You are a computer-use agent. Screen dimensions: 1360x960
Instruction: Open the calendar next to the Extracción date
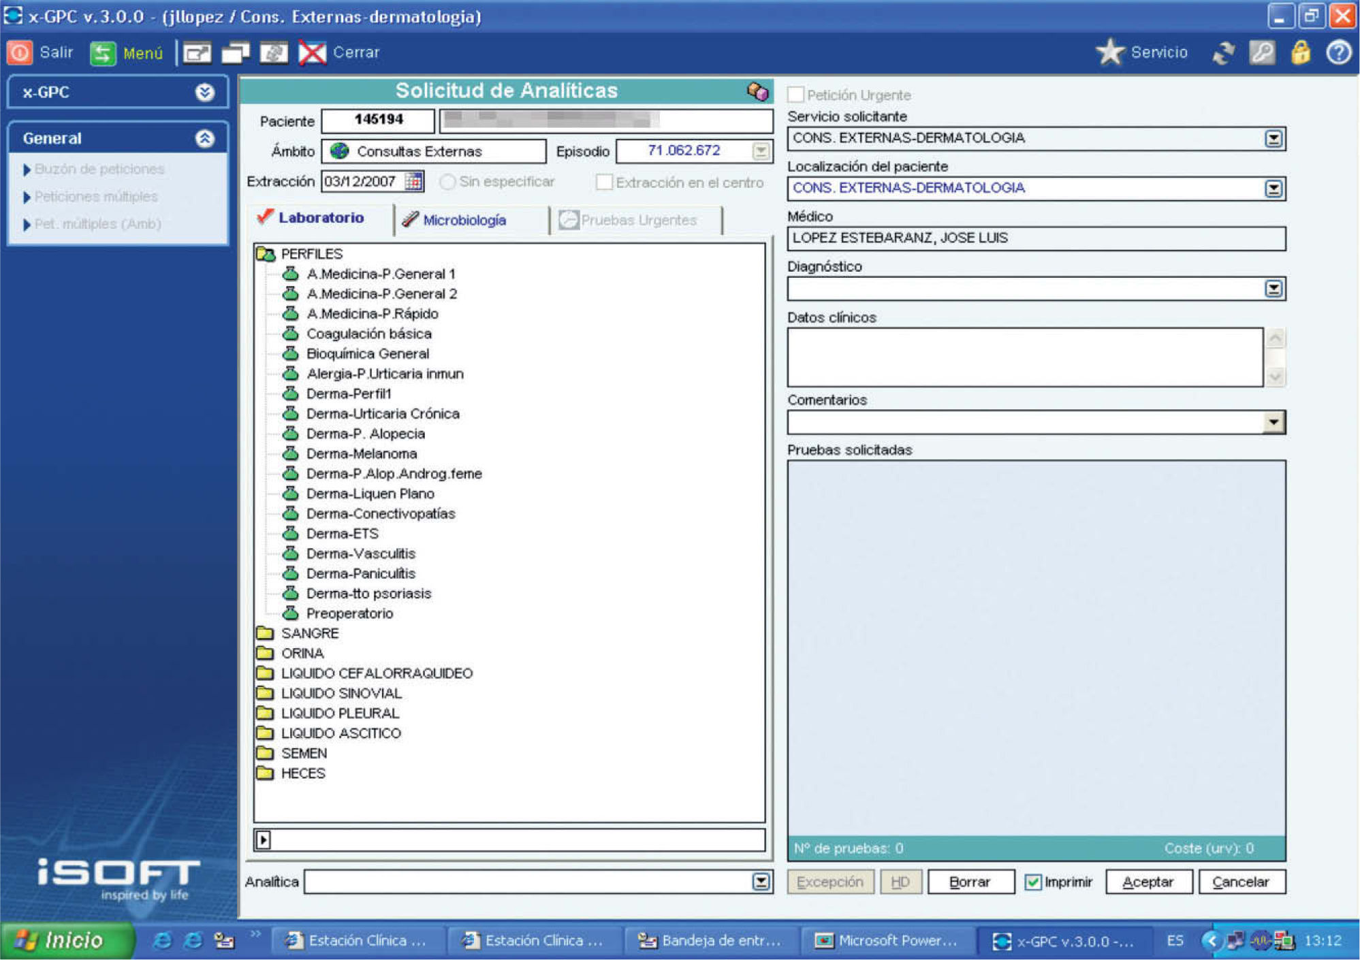(x=413, y=181)
